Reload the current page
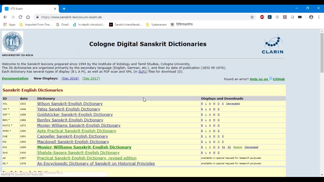This screenshot has width=324, height=182. click(21, 17)
